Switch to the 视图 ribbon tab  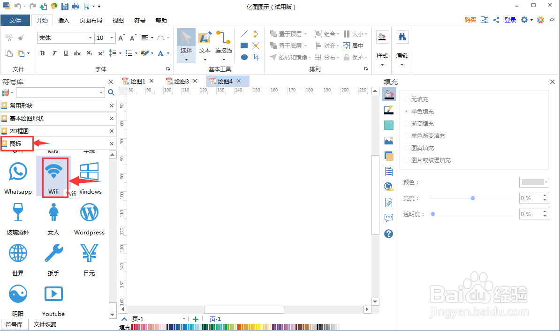pos(118,20)
